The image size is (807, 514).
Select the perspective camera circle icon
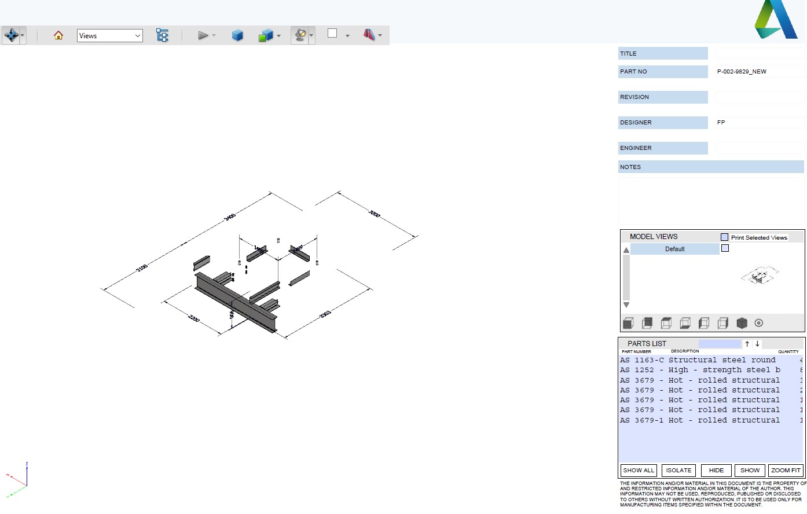(x=758, y=322)
